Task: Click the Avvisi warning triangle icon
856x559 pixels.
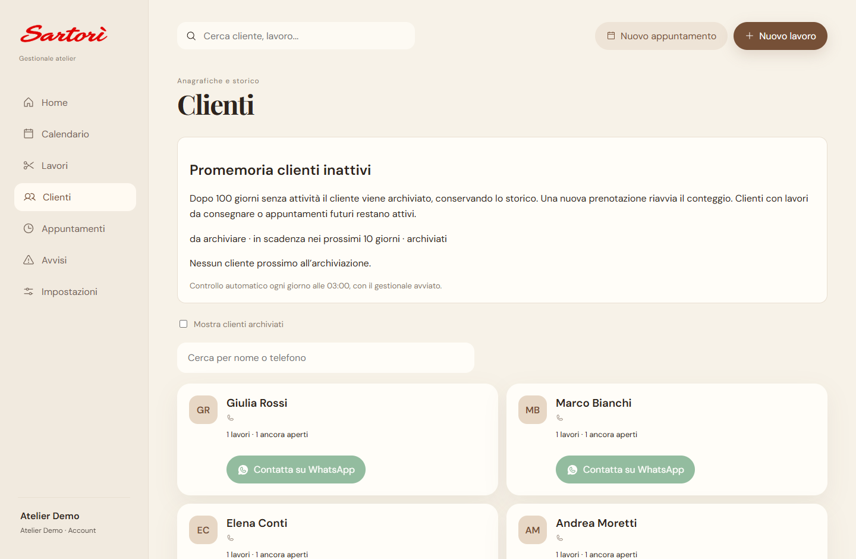Action: pos(29,260)
